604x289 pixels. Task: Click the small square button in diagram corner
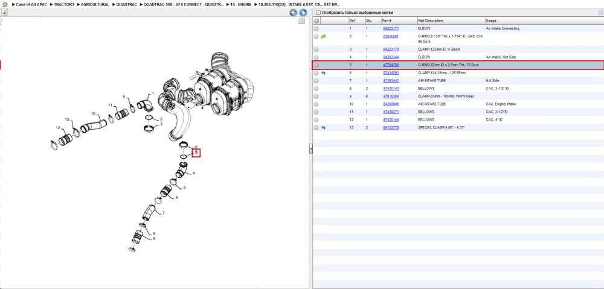(x=301, y=21)
